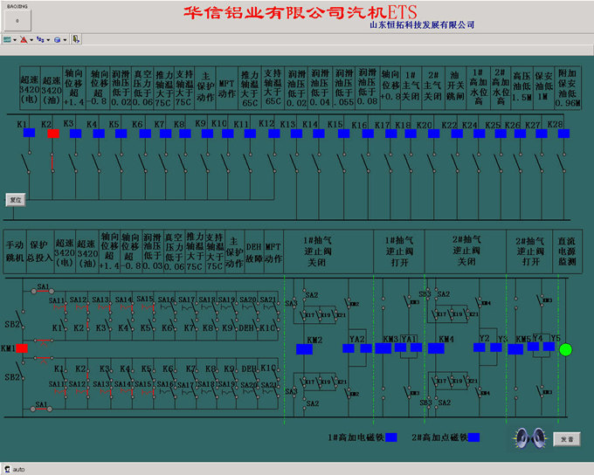
Task: Toggle the open switch contact below K1
Action: [26, 163]
